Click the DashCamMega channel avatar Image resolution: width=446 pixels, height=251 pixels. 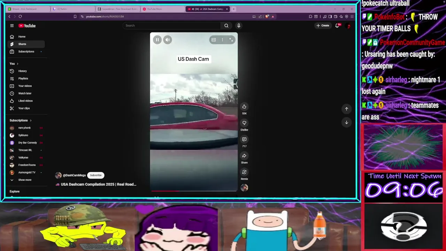pos(58,175)
